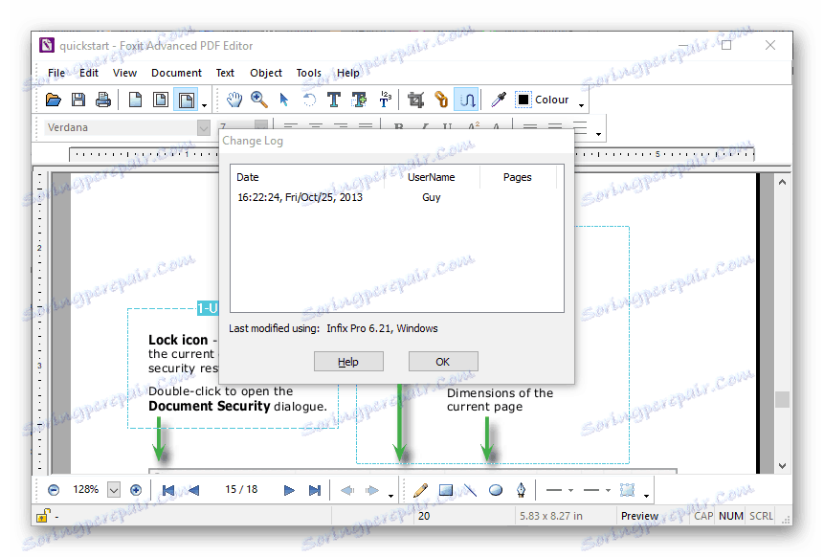The width and height of the screenshot is (824, 557).
Task: Select the blank single page view icon
Action: [136, 100]
